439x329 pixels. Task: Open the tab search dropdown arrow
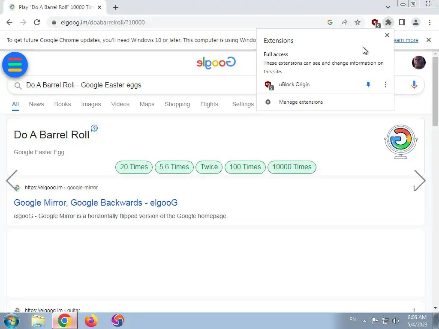(388, 7)
